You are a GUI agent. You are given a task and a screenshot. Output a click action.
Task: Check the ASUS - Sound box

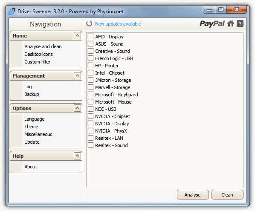click(x=90, y=44)
